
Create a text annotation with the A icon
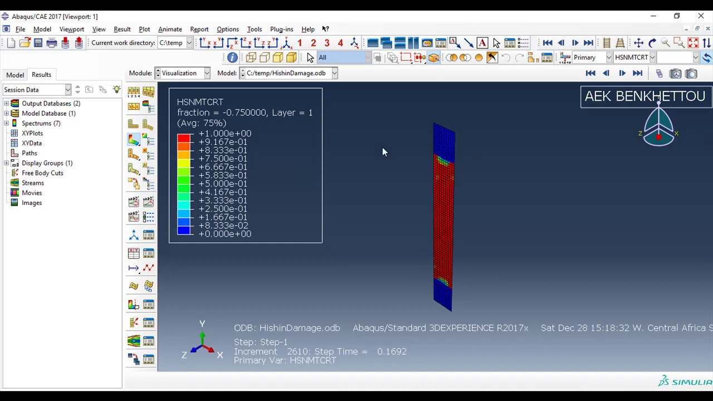point(482,43)
